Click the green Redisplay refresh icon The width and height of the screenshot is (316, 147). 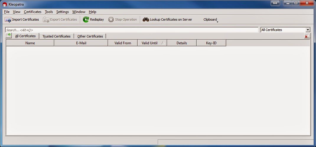click(86, 19)
